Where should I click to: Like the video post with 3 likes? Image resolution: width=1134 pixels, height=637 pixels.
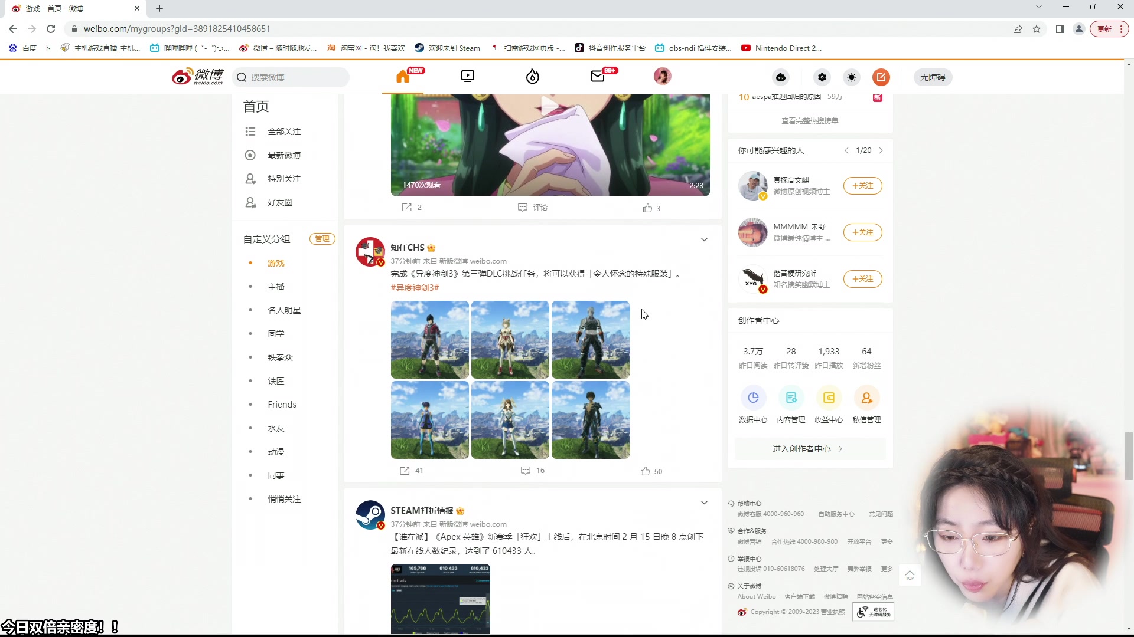(652, 208)
